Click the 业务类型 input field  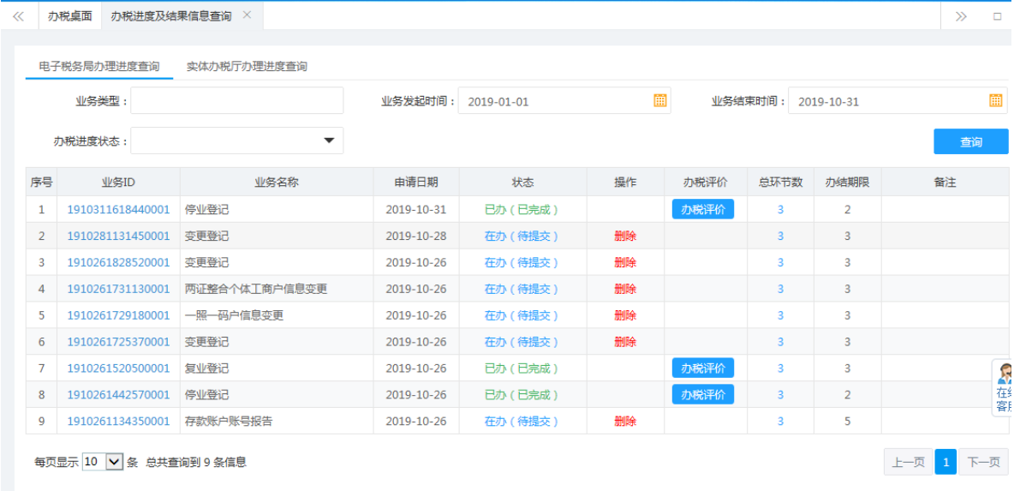(236, 100)
